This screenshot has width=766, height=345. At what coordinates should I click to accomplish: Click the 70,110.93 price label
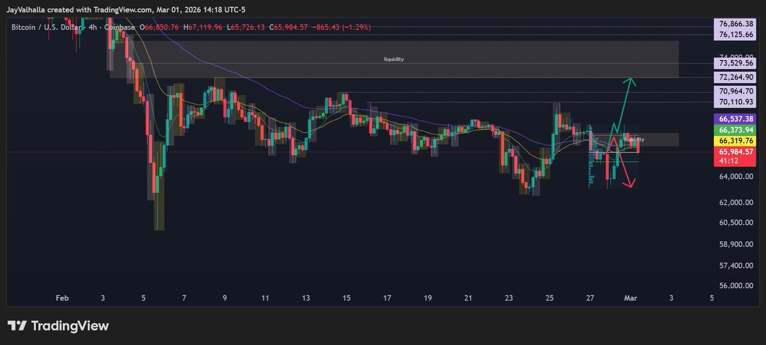[x=736, y=102]
